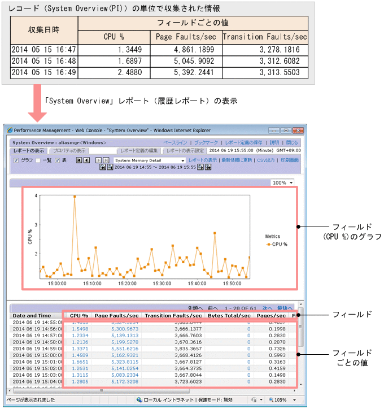Click the next record arrow icon

click(x=98, y=160)
